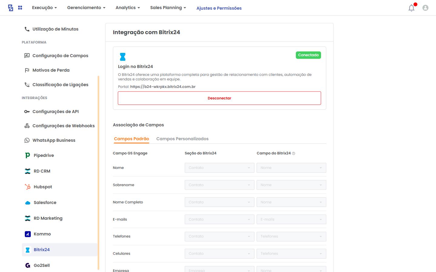This screenshot has width=436, height=272.
Task: Open the Execução menu
Action: coord(45,8)
